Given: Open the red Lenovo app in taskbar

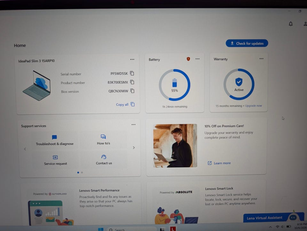Looking at the screenshot, I should [x=173, y=229].
